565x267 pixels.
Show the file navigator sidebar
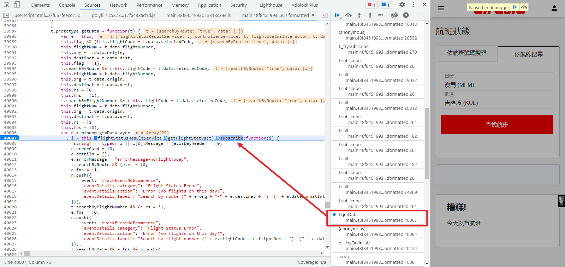(6, 15)
